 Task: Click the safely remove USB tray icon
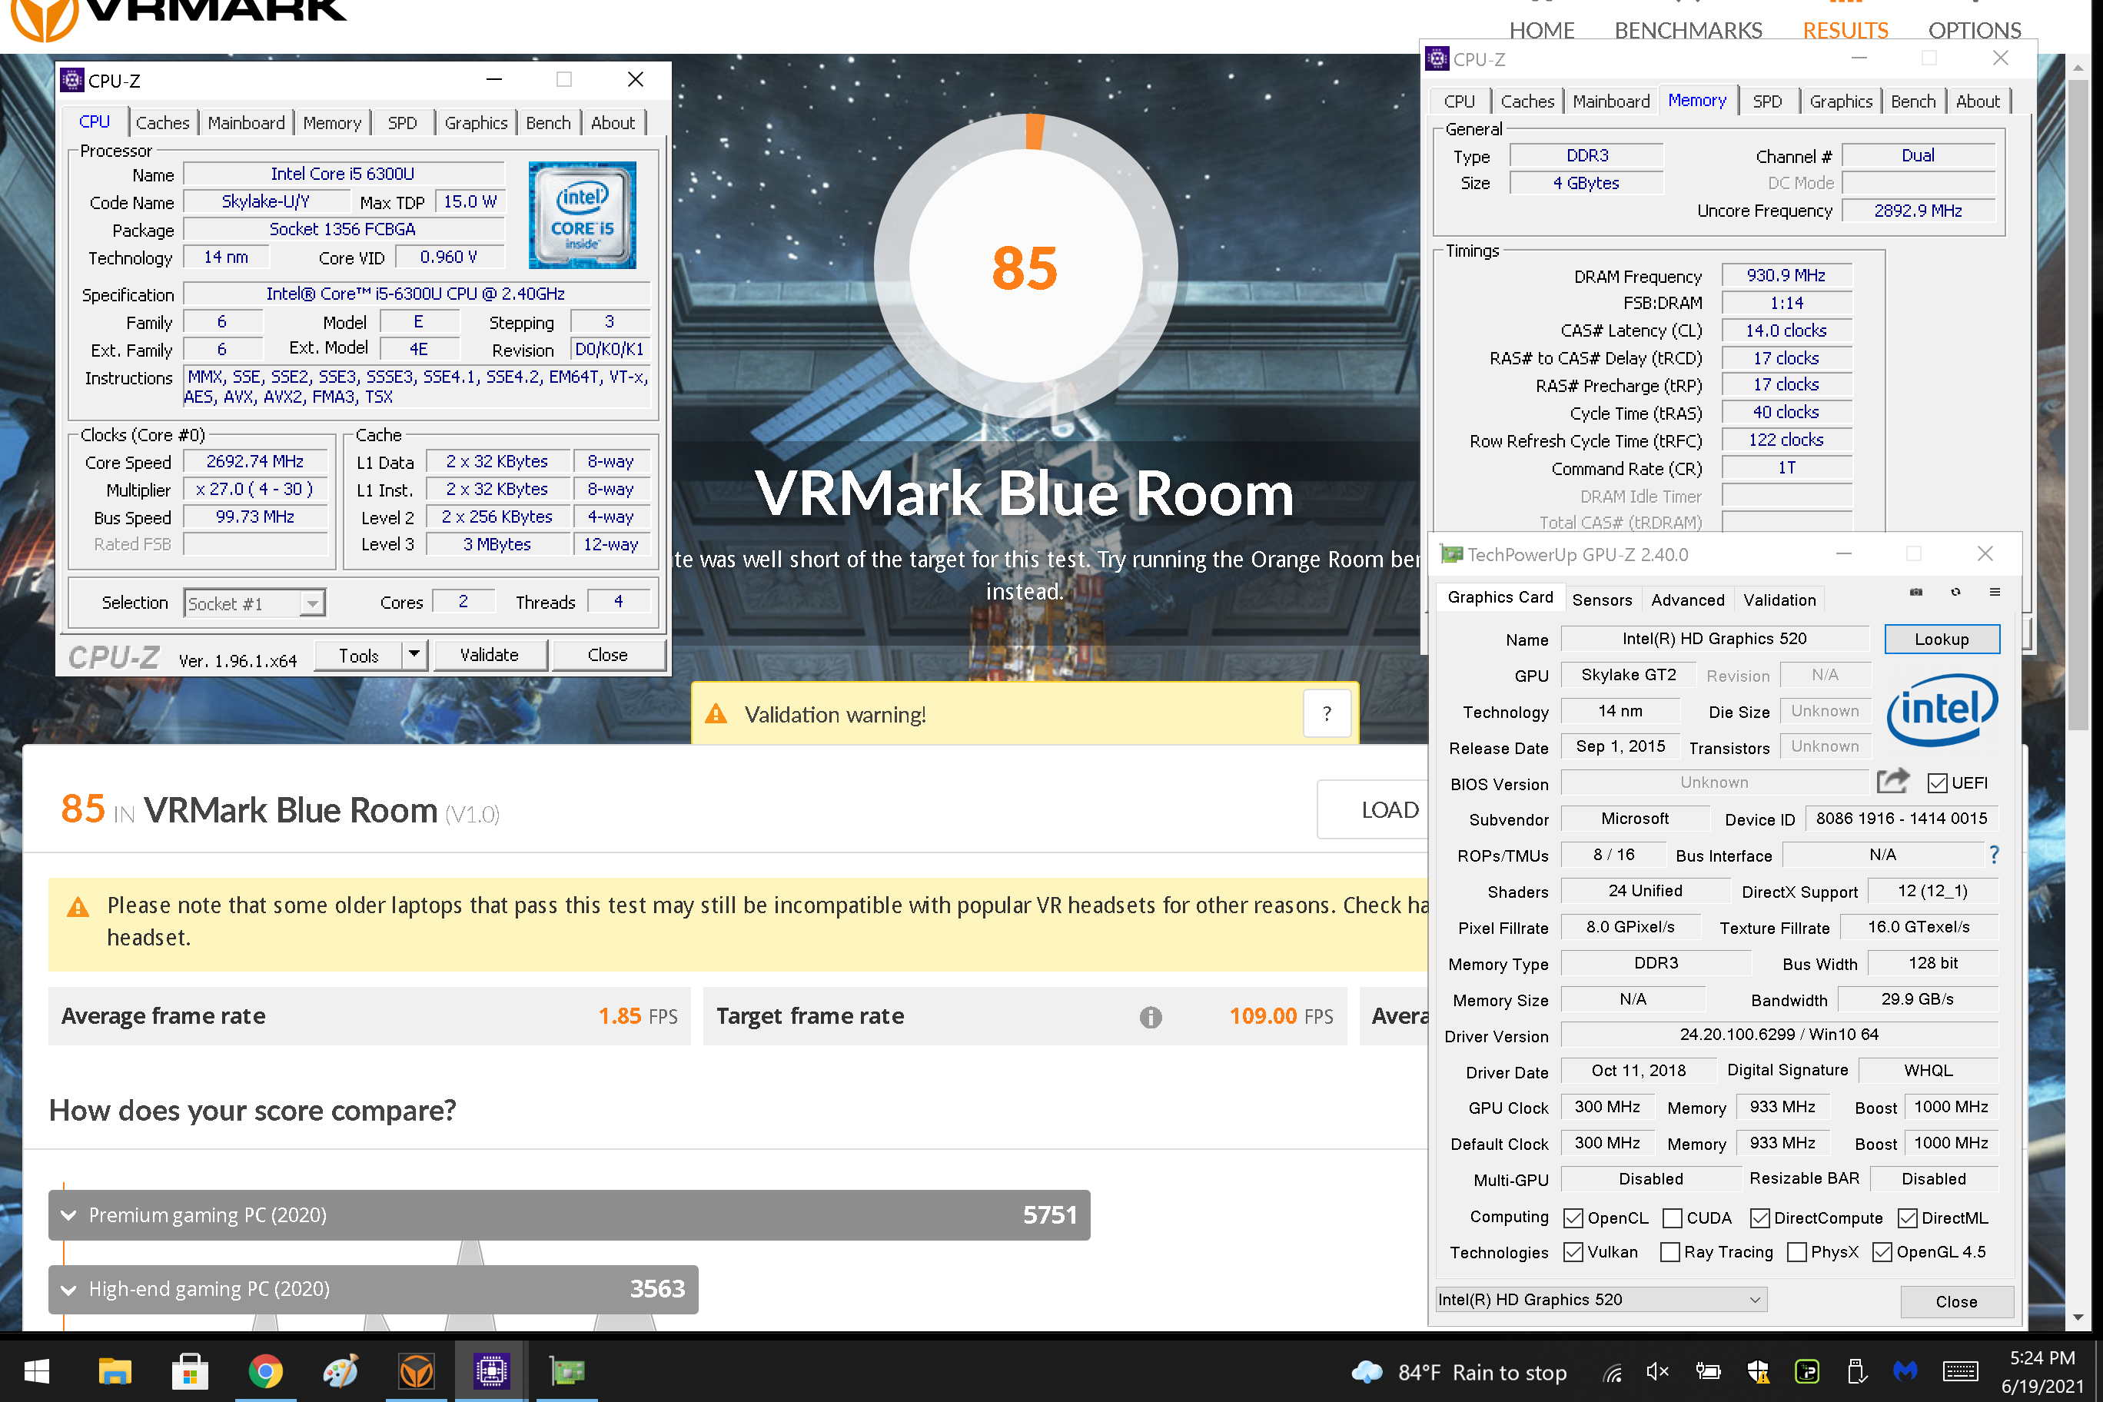click(1856, 1373)
